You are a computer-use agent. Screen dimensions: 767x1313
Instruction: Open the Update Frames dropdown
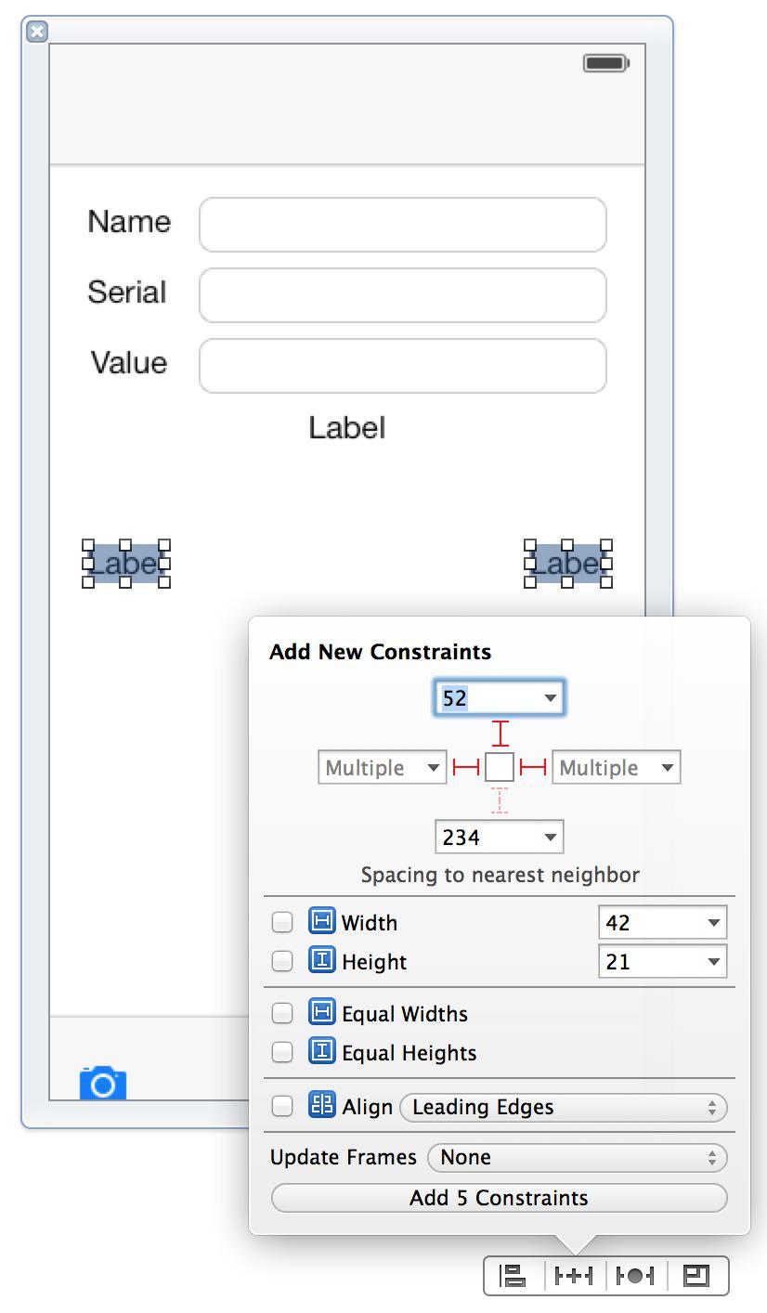point(578,1158)
